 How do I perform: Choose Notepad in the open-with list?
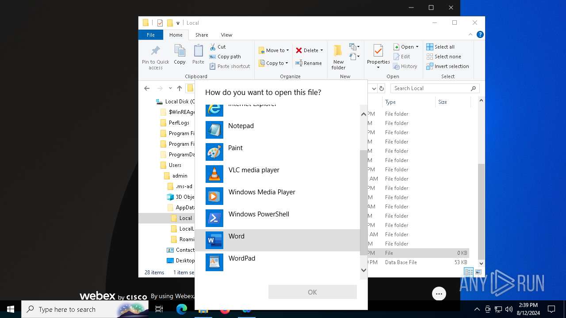click(277, 130)
